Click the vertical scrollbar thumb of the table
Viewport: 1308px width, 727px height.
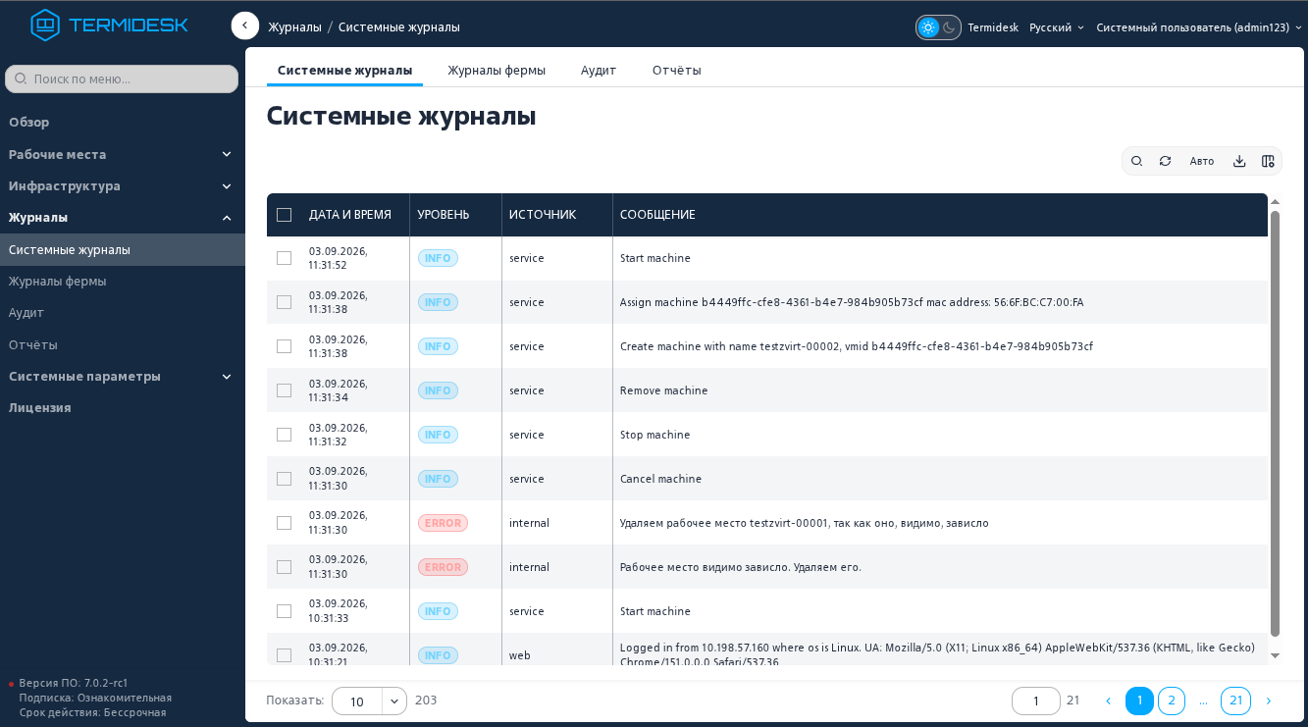click(1275, 424)
